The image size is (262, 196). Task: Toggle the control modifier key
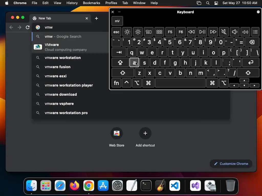[x=126, y=83]
